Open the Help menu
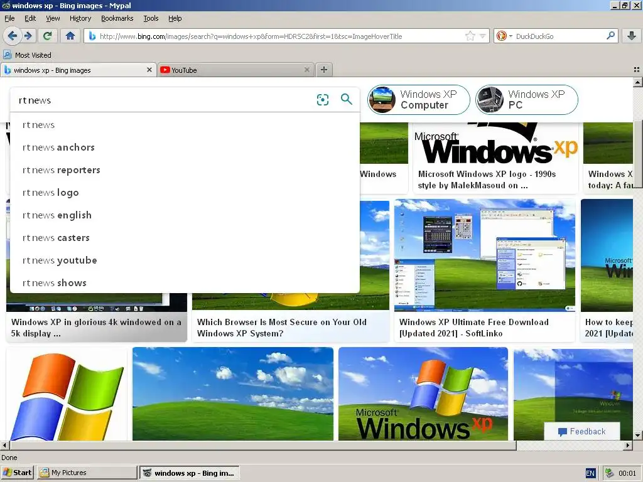The image size is (643, 482). 175,18
